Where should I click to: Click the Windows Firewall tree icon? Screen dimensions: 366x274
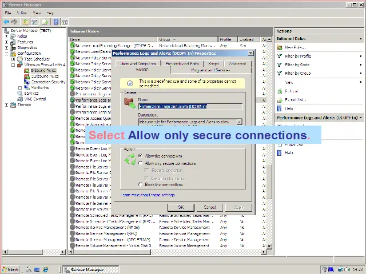[x=20, y=65]
